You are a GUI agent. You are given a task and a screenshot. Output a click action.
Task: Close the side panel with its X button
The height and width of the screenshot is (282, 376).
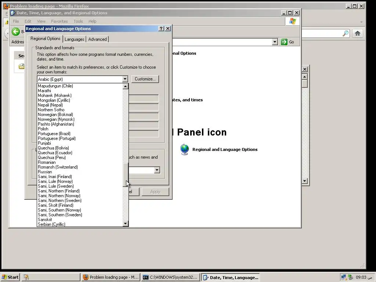pyautogui.click(x=304, y=69)
